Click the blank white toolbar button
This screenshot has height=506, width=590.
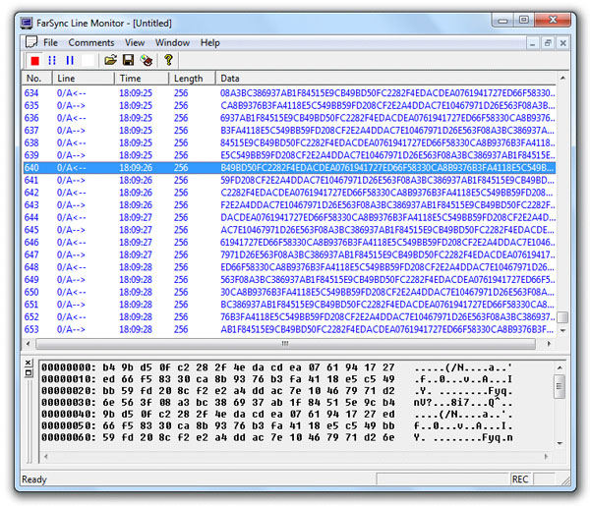88,61
